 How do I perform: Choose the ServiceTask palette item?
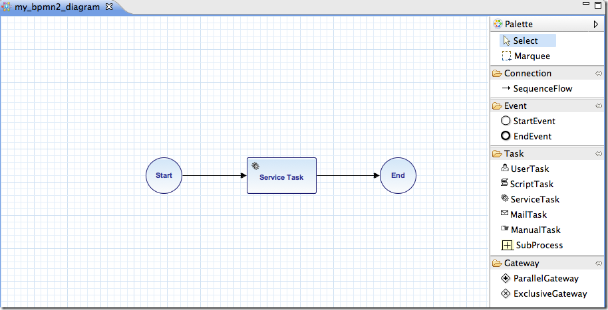point(530,199)
